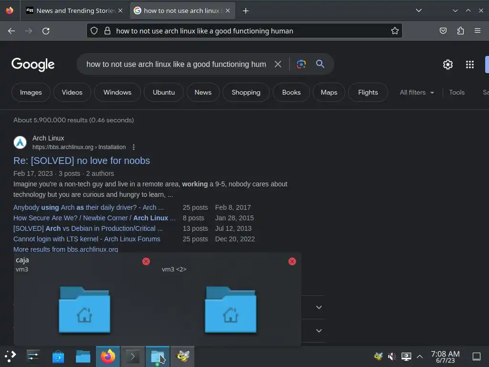The image size is (489, 367).
Task: Reload the page with the refresh icon
Action: click(x=46, y=31)
